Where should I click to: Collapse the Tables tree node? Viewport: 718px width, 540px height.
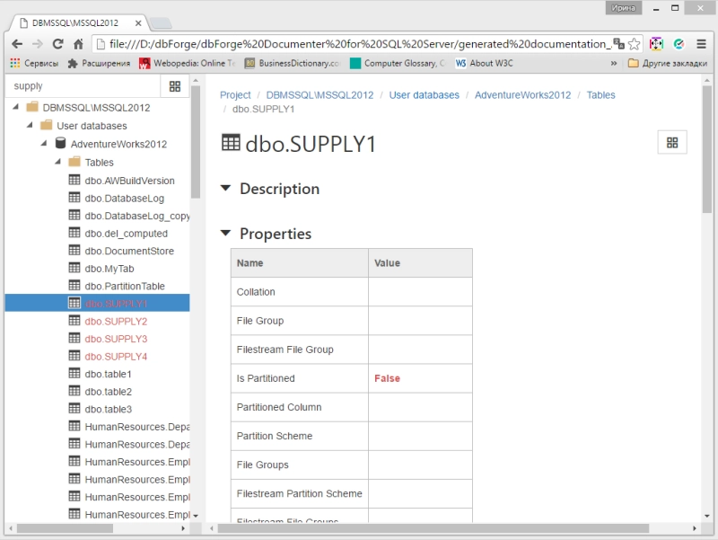(57, 162)
